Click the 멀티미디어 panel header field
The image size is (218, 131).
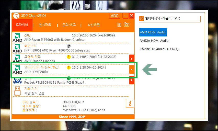(x=170, y=19)
